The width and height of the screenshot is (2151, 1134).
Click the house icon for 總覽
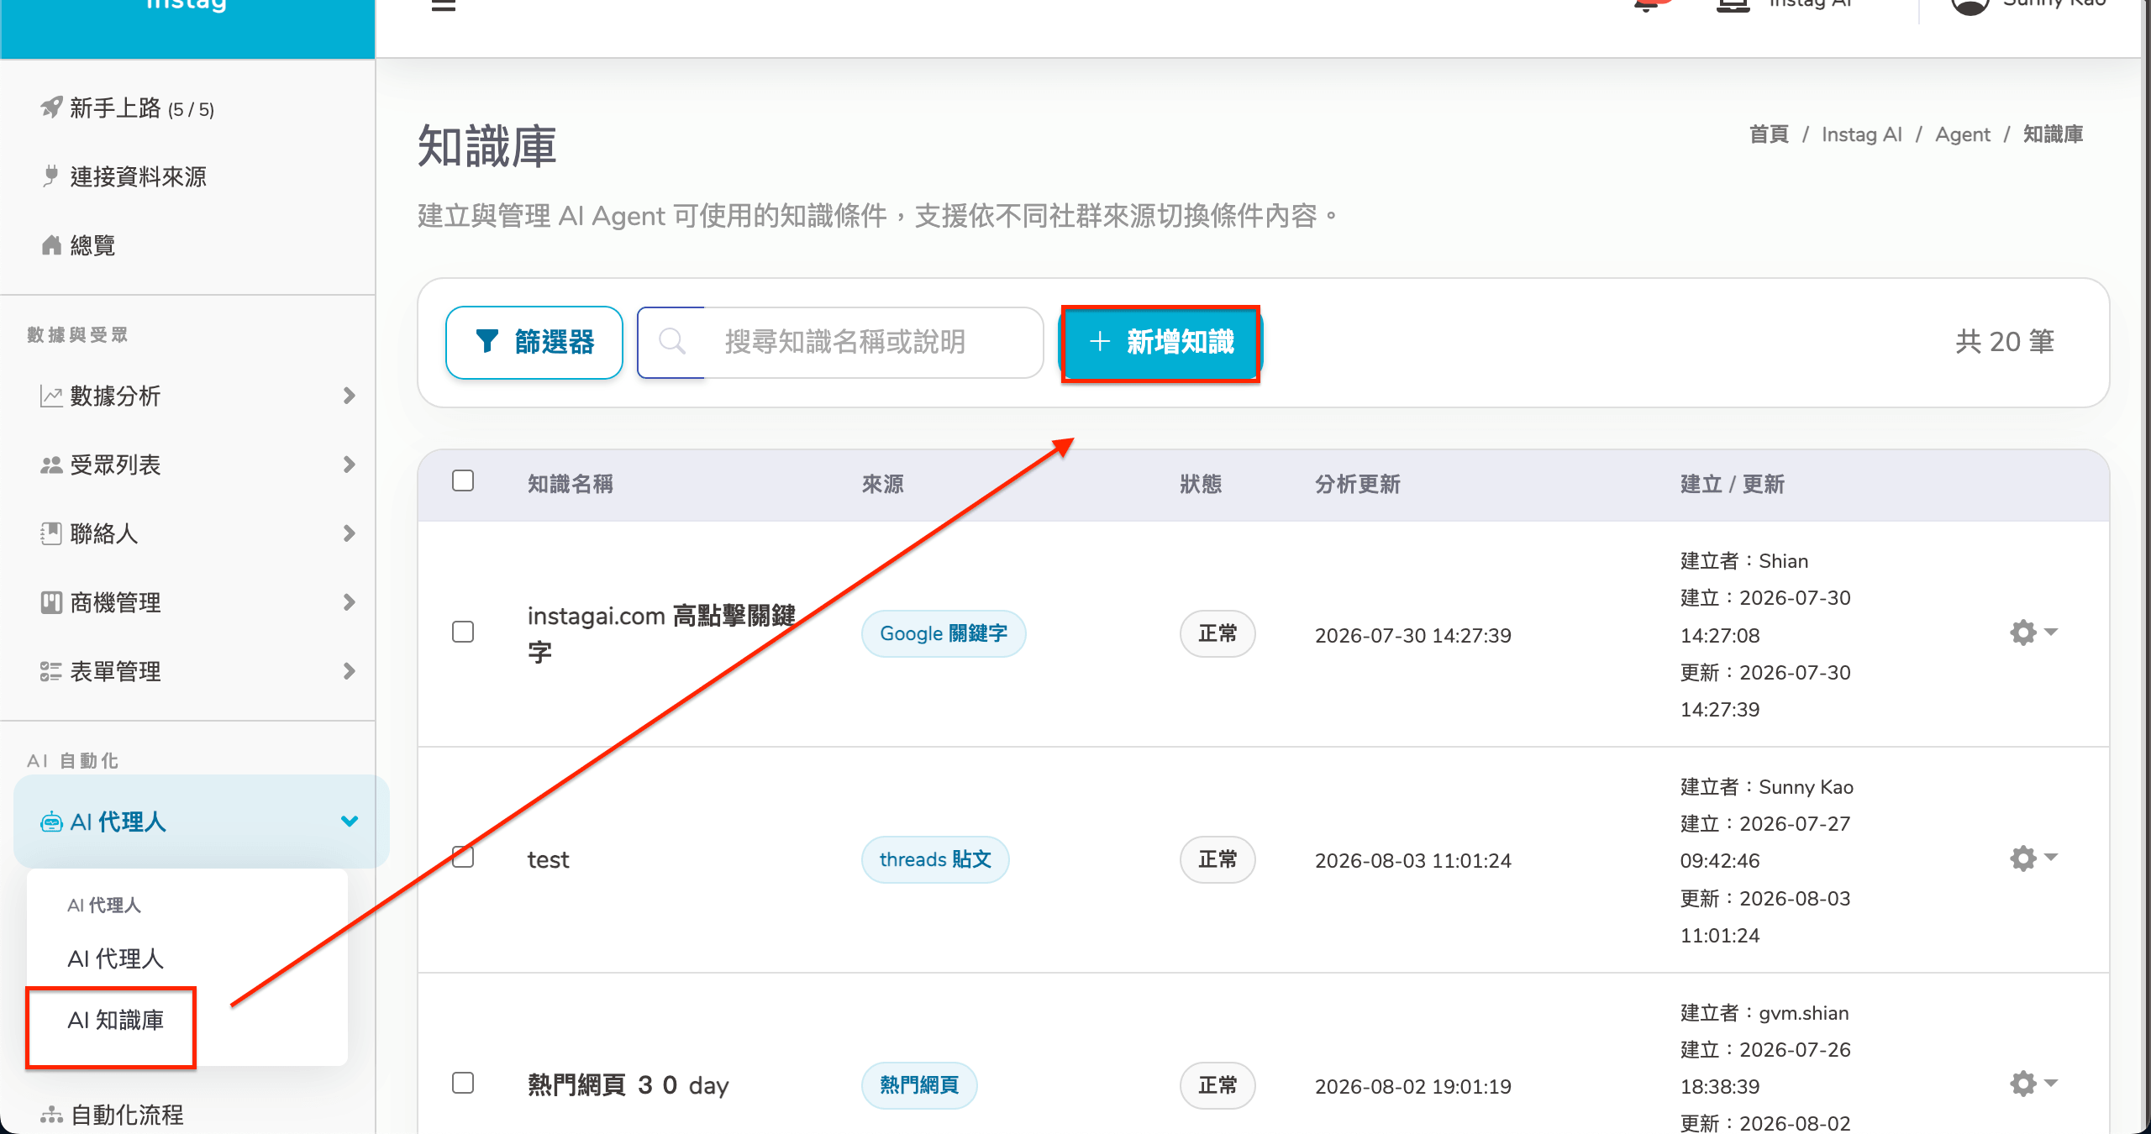pyautogui.click(x=52, y=245)
